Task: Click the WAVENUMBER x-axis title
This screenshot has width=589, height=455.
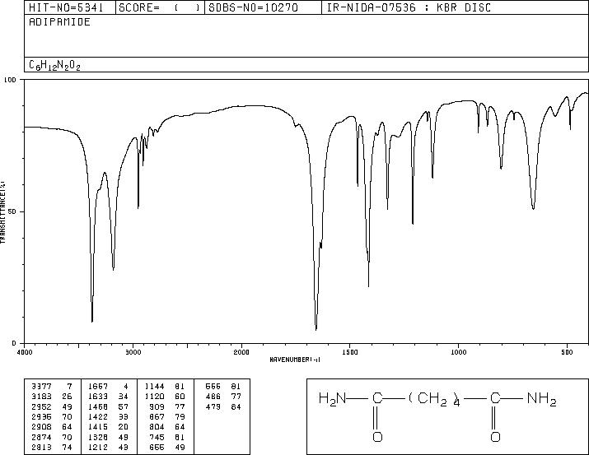Action: click(x=295, y=360)
